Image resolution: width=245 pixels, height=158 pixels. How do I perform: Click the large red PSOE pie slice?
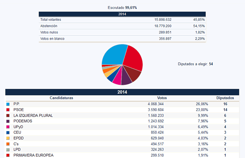[x=133, y=58]
